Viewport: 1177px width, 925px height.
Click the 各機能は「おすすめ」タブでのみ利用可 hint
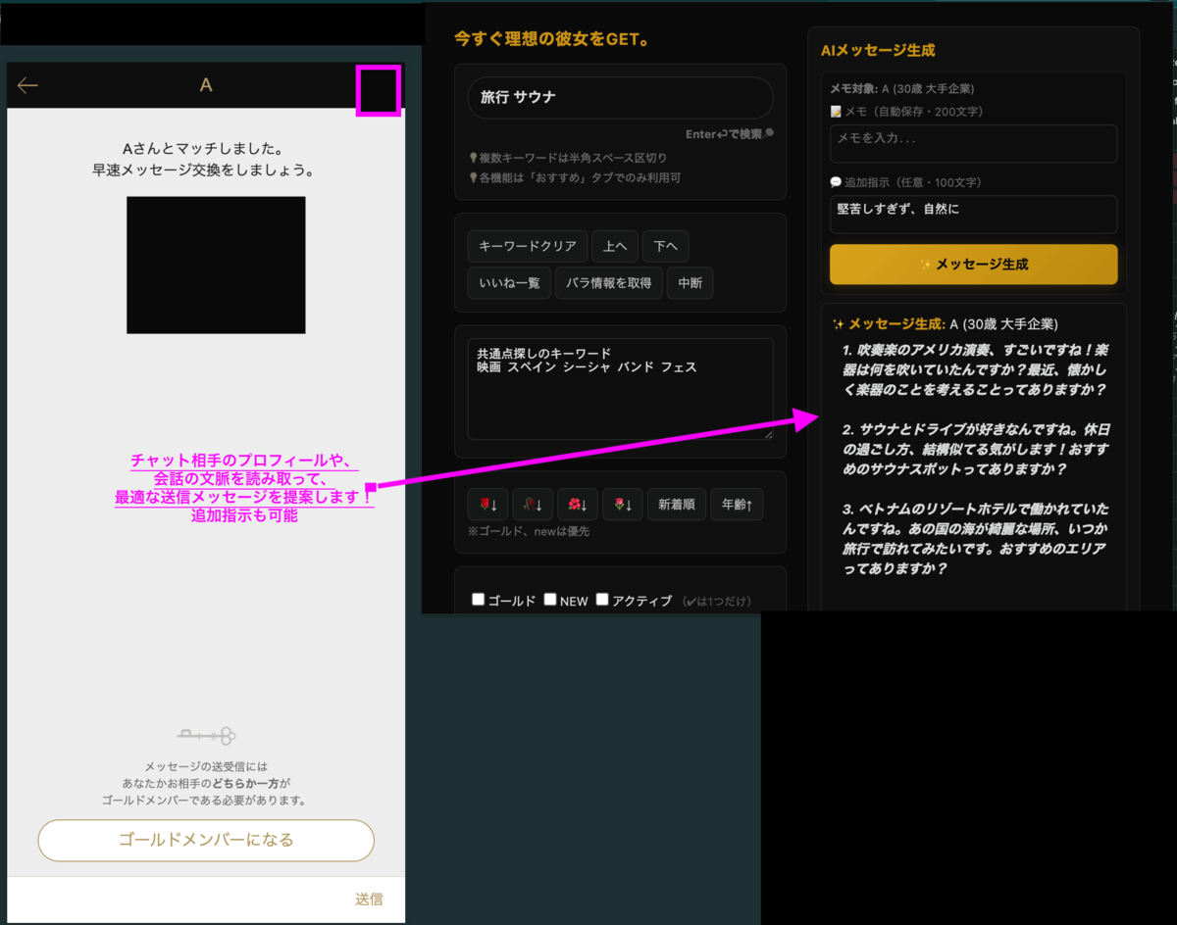(x=575, y=177)
